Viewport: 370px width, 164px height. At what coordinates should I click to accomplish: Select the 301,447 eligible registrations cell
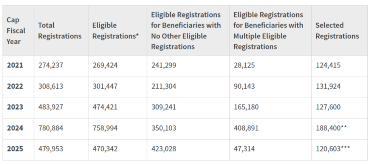tap(105, 86)
